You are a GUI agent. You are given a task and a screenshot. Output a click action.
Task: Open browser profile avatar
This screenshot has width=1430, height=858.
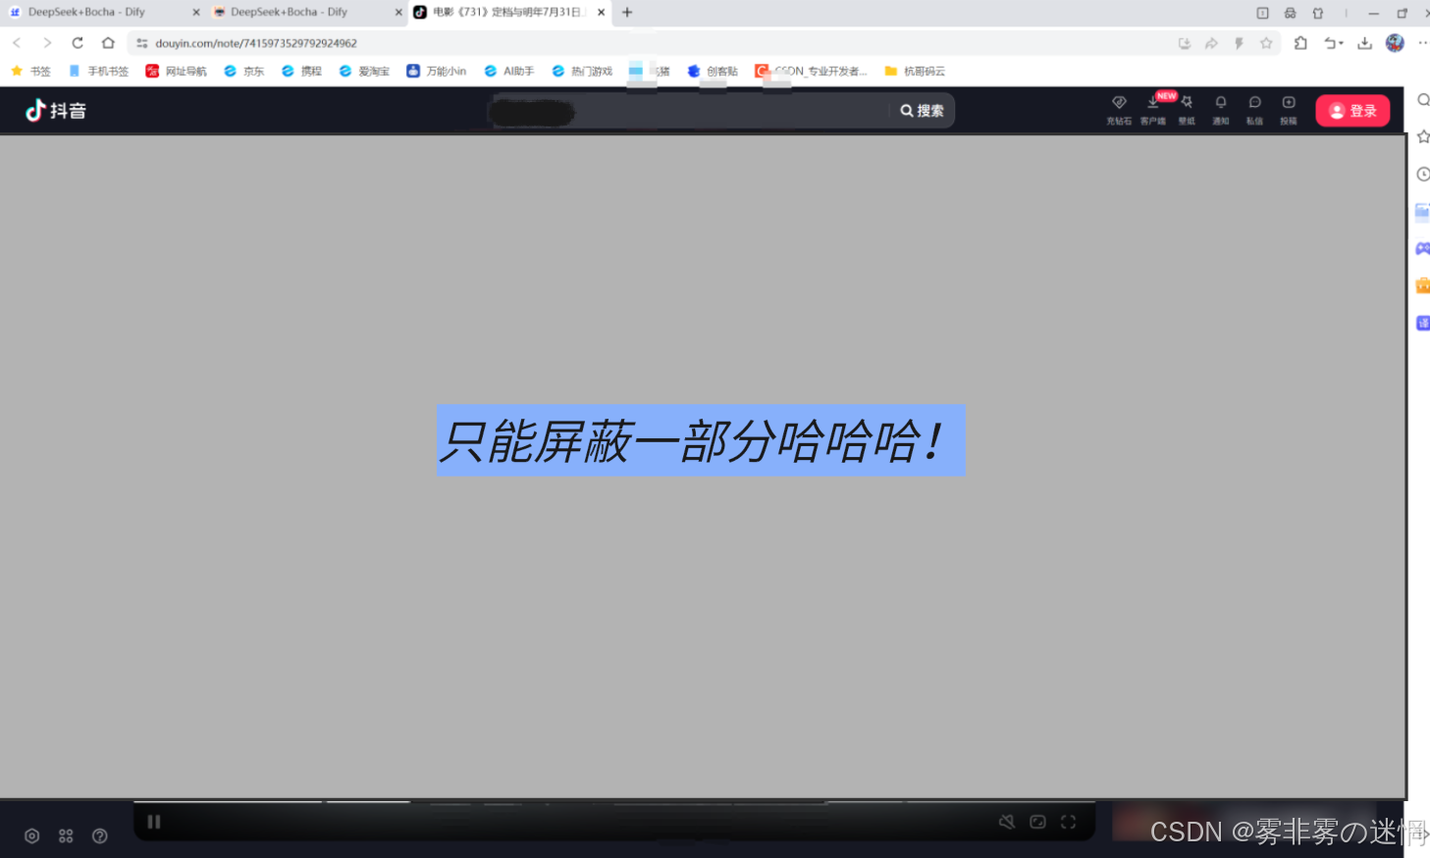1395,43
